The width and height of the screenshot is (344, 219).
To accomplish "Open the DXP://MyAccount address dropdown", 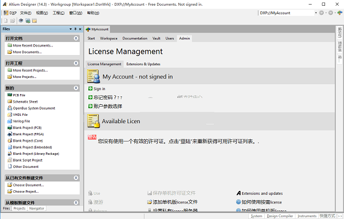I will tap(316, 13).
